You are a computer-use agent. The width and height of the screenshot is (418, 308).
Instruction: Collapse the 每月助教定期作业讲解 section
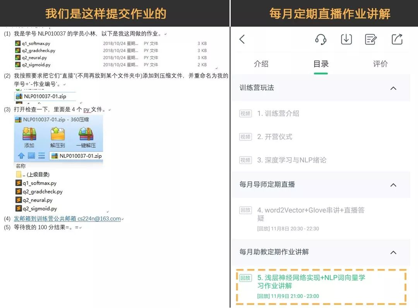coord(393,252)
